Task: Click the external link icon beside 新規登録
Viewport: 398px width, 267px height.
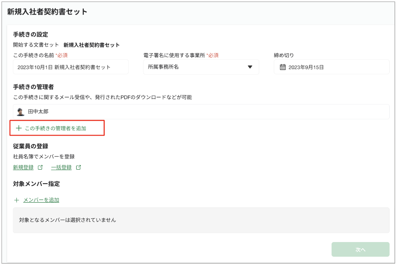Action: click(40, 167)
